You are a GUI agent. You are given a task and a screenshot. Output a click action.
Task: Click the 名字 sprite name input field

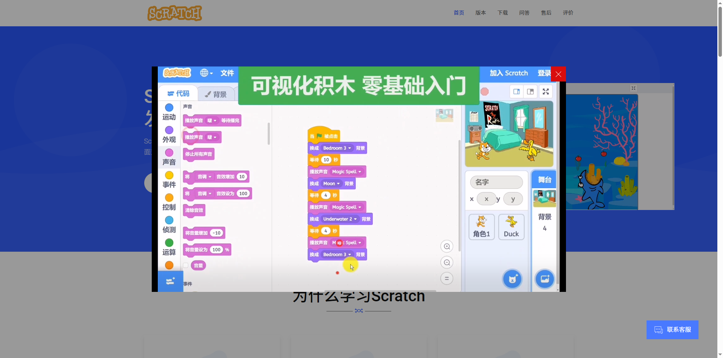click(496, 182)
